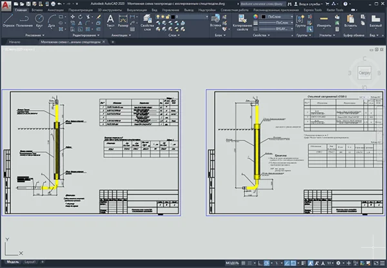Screen dimensions: 387x268
Task: Click the Move tool in Редактирование
Action: pyautogui.click(x=72, y=17)
